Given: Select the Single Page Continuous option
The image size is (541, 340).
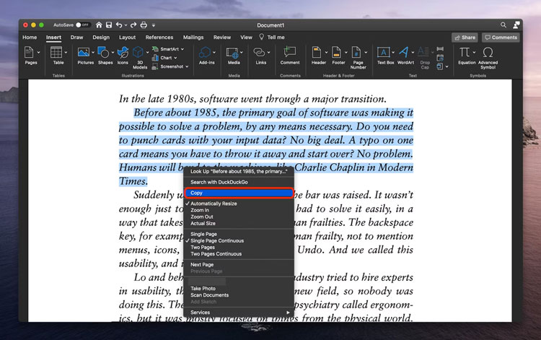Looking at the screenshot, I should [217, 240].
